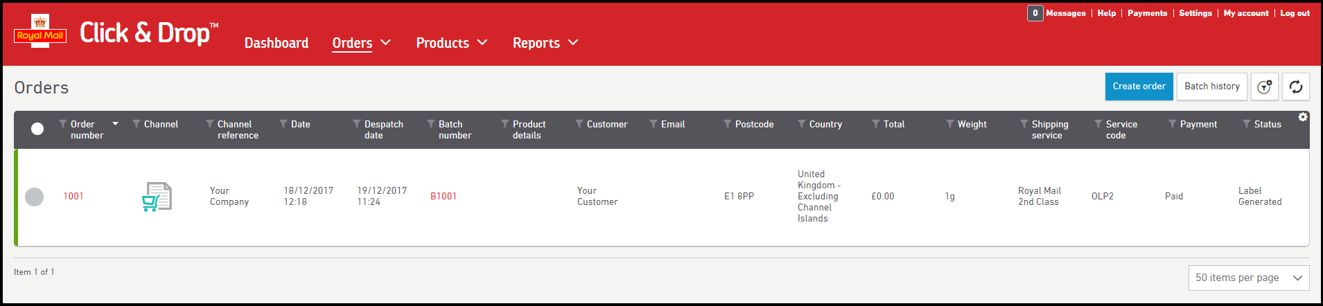Click the Order number filter icon

(x=63, y=124)
